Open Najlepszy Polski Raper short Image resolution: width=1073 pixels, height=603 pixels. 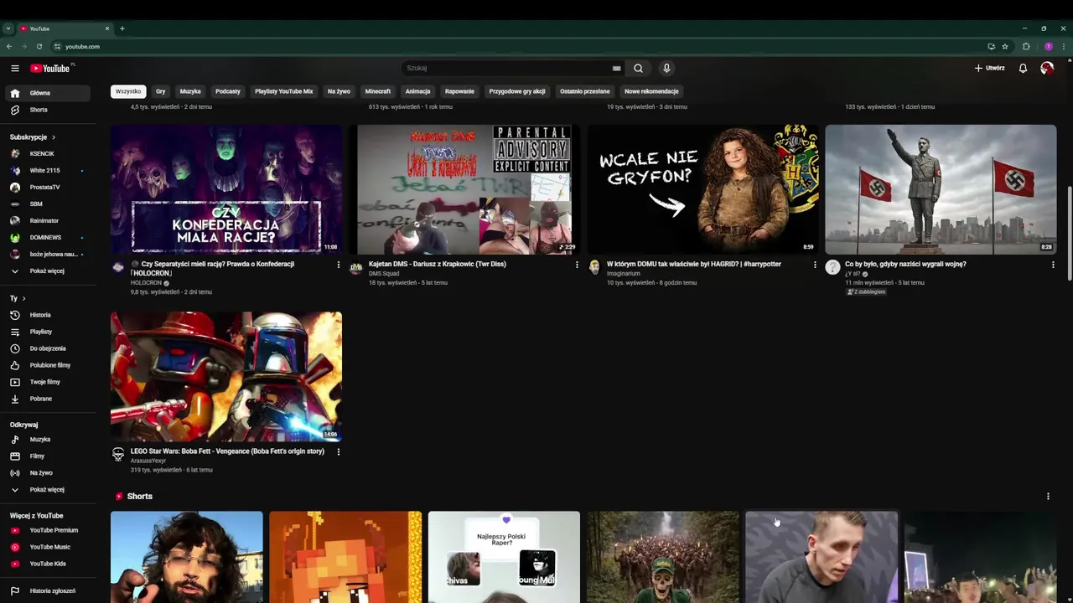point(504,557)
